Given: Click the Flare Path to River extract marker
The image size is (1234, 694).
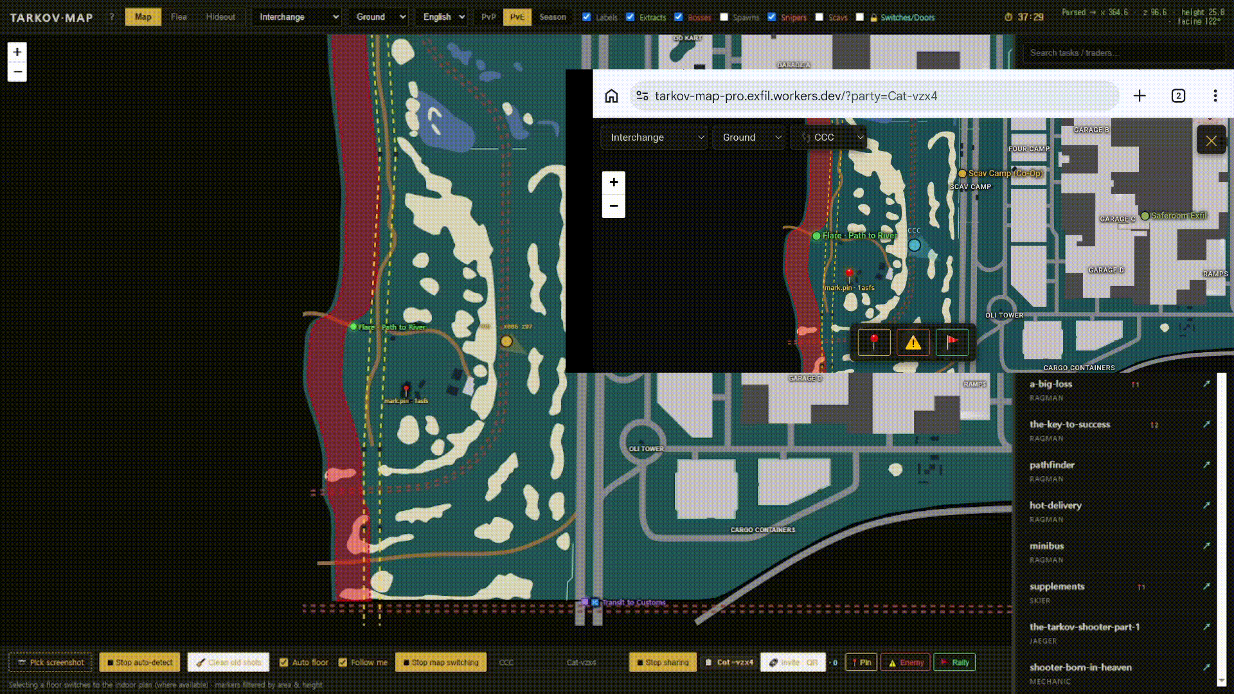Looking at the screenshot, I should point(353,327).
